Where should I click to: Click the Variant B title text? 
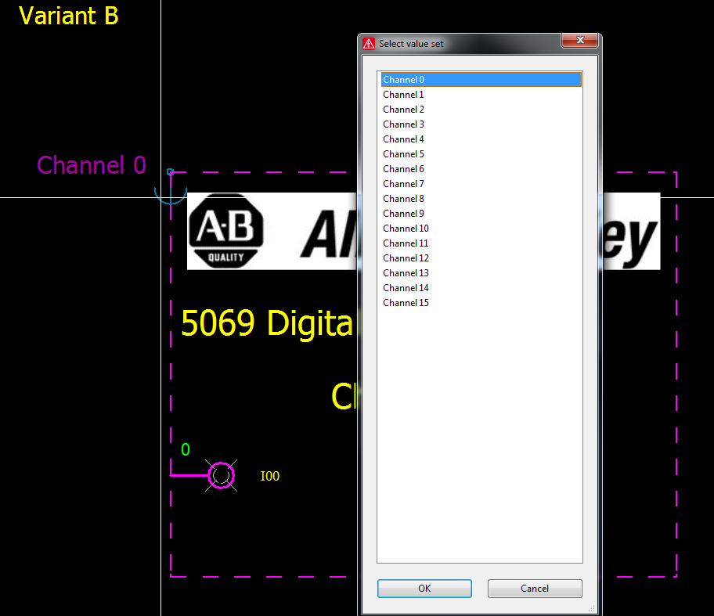point(68,16)
